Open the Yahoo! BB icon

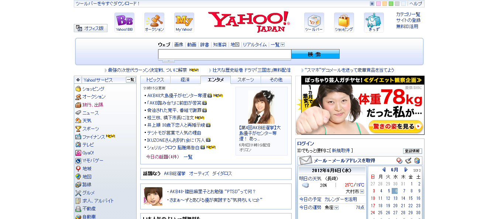pos(124,23)
